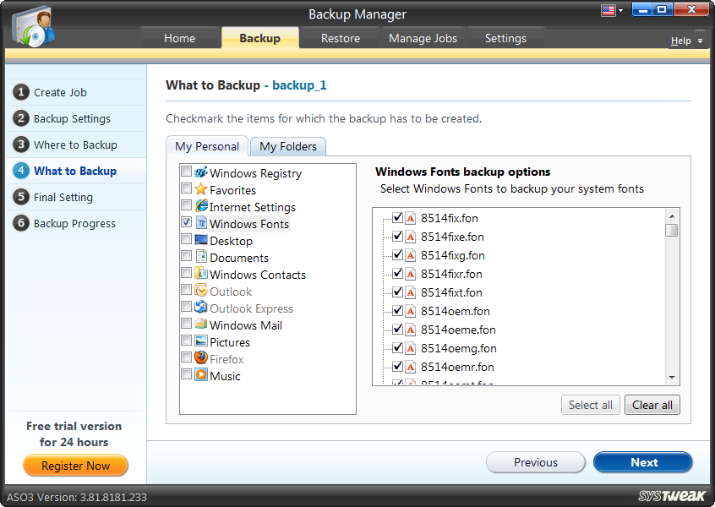
Task: Check the Documents checkbox
Action: click(187, 257)
